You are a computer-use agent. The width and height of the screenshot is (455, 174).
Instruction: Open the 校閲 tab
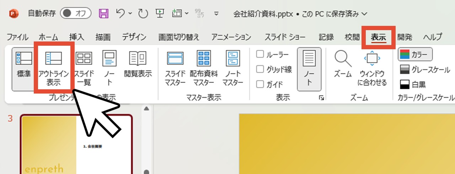pos(352,37)
